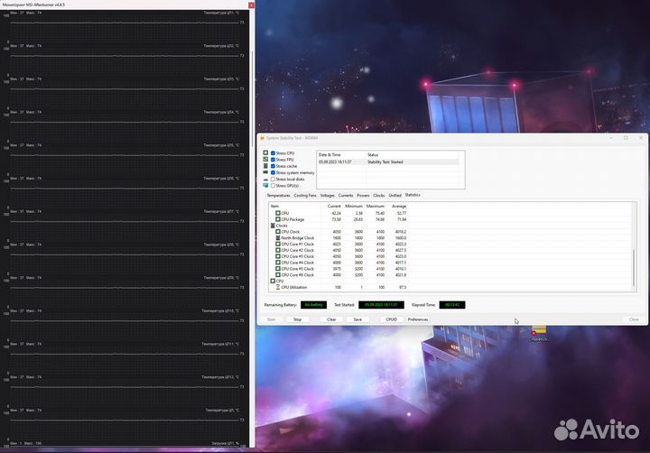Click the vertical scrollbar of the statistics list
This screenshot has width=650, height=453.
tap(634, 268)
